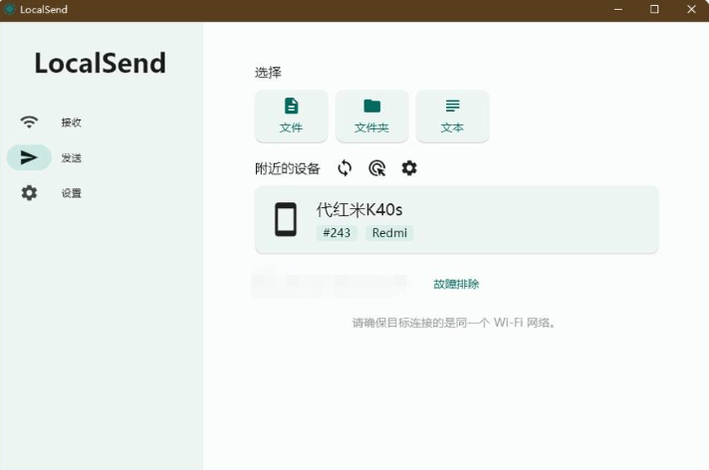
Task: Click the sidebar settings gear icon
Action: pos(29,193)
